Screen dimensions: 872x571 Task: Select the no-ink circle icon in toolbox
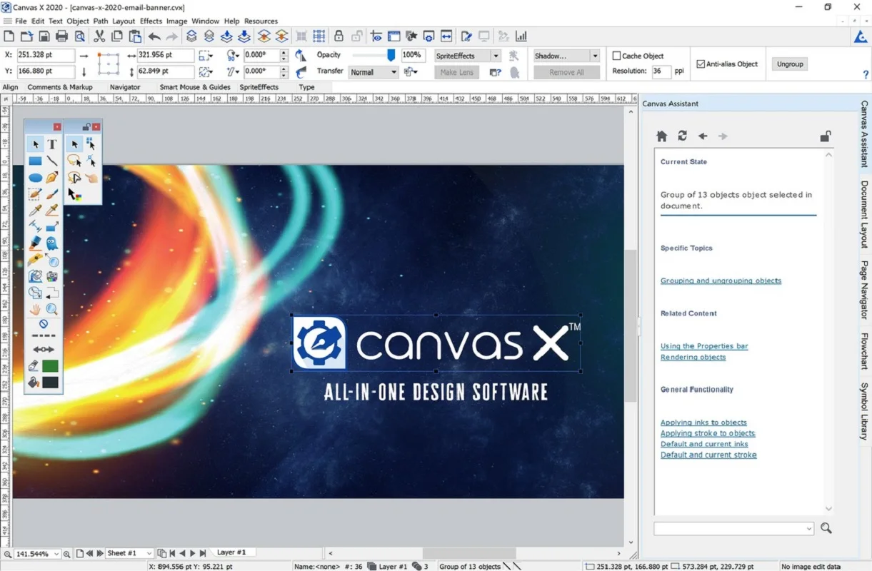44,323
